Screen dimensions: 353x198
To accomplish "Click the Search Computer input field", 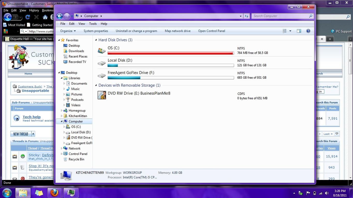I will (x=280, y=16).
